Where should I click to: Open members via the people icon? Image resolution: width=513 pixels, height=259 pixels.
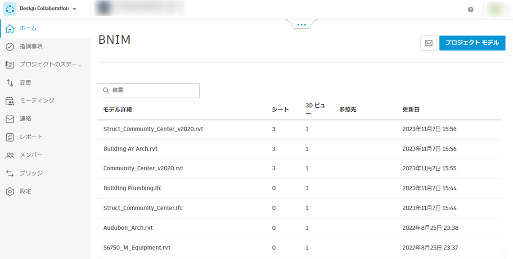click(10, 155)
